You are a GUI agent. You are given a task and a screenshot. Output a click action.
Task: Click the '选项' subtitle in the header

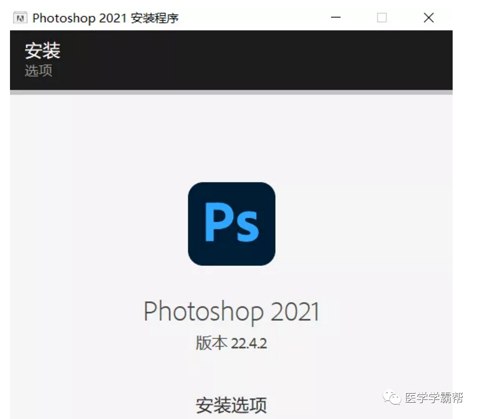pyautogui.click(x=39, y=70)
